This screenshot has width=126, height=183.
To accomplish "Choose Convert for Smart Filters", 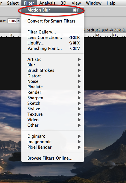I will pyautogui.click(x=53, y=21).
